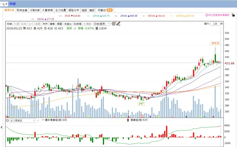Switch to the 籌碼K線 tab

coord(9,10)
